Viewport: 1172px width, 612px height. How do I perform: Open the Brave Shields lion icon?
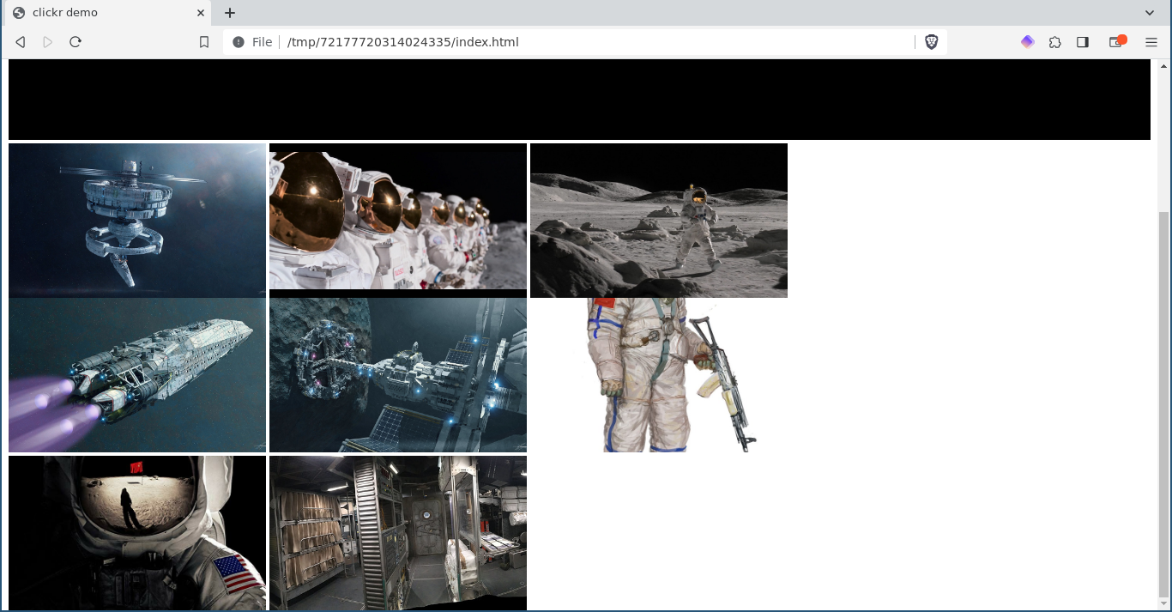pyautogui.click(x=932, y=42)
